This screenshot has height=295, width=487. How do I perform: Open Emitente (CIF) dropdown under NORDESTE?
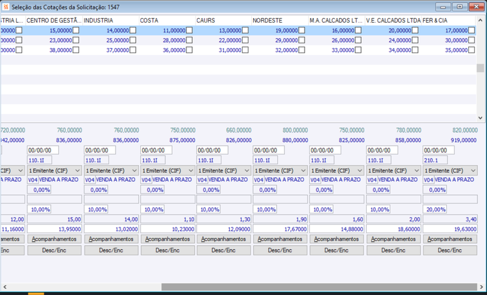[x=280, y=171]
